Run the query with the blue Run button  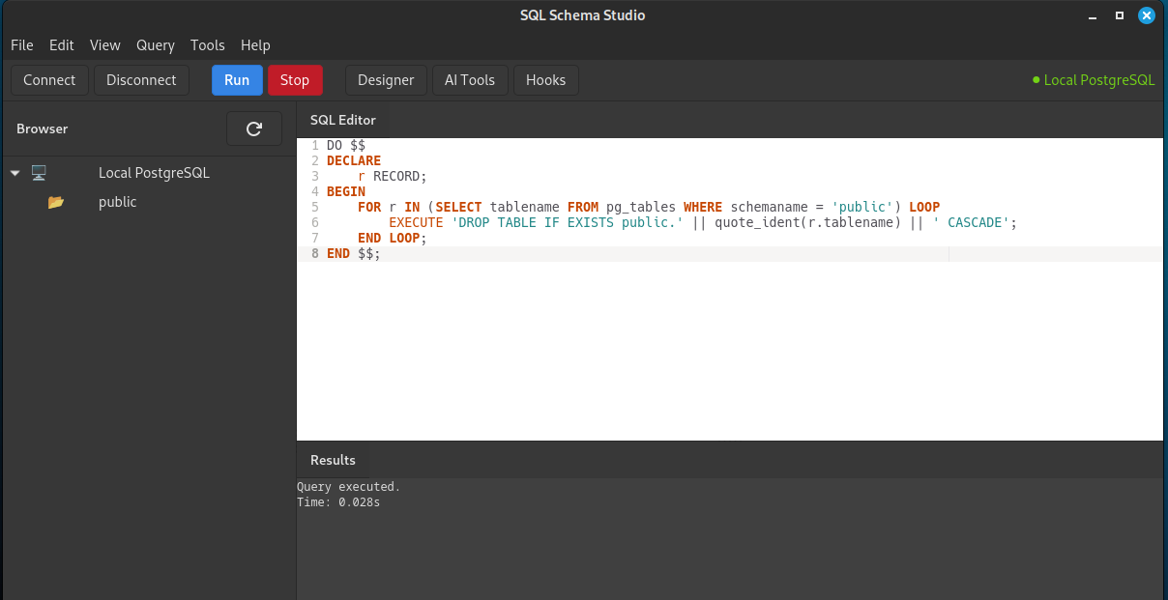click(x=237, y=80)
